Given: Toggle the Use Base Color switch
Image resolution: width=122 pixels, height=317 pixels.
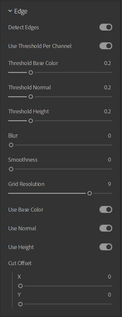Looking at the screenshot, I should [x=106, y=210].
